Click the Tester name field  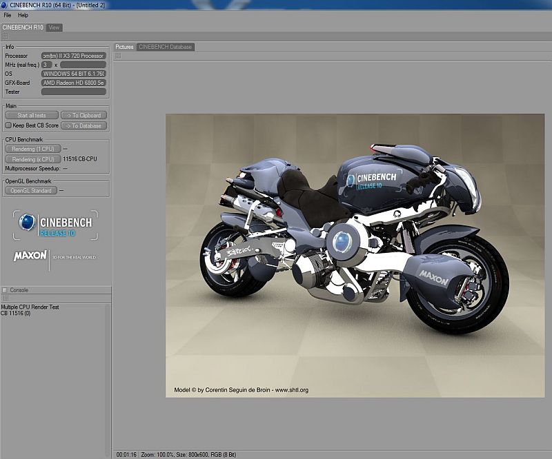coord(74,92)
